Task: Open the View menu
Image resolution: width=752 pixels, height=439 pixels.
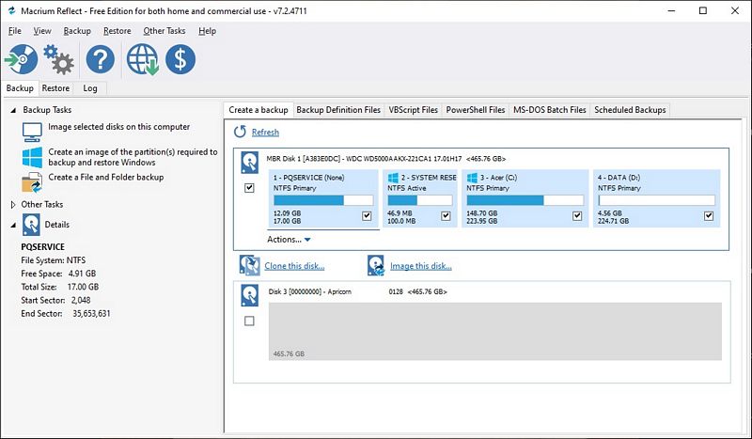Action: click(x=42, y=31)
